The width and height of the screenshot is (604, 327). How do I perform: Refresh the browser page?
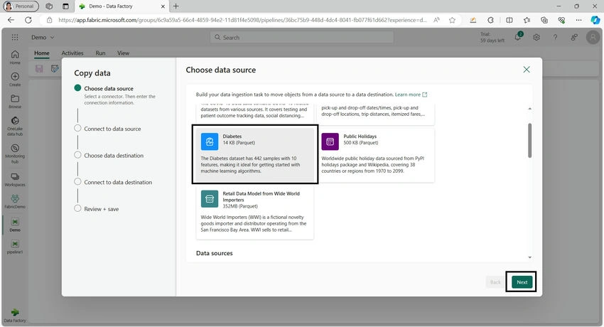28,20
